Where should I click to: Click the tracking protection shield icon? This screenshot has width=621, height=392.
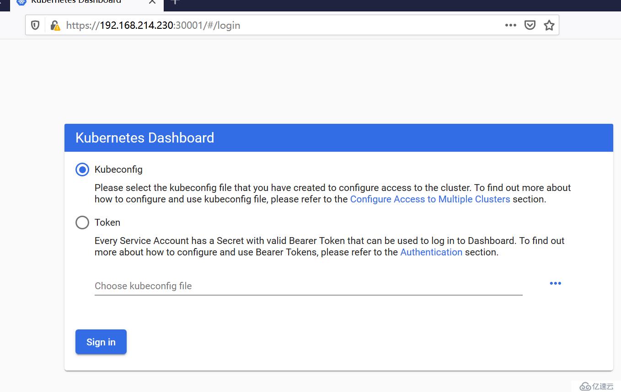(x=35, y=25)
